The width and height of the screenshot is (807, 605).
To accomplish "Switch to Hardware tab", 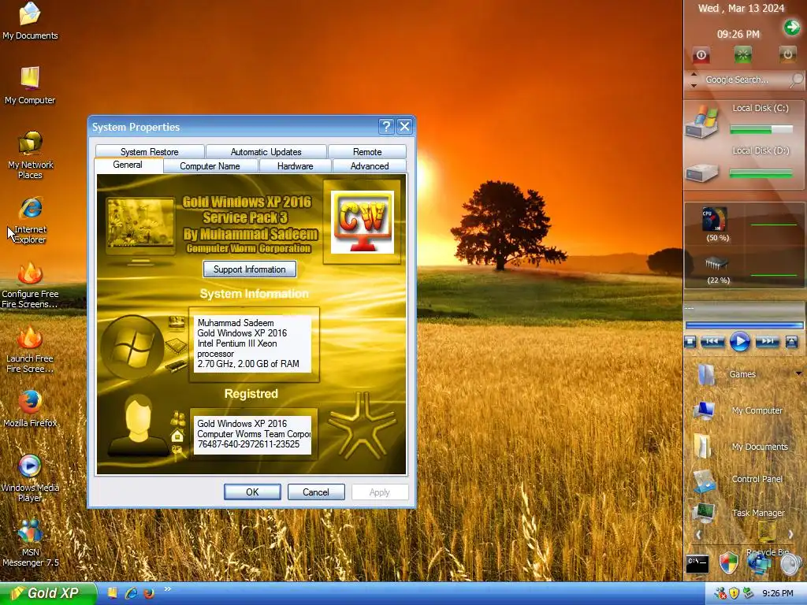I will [295, 165].
